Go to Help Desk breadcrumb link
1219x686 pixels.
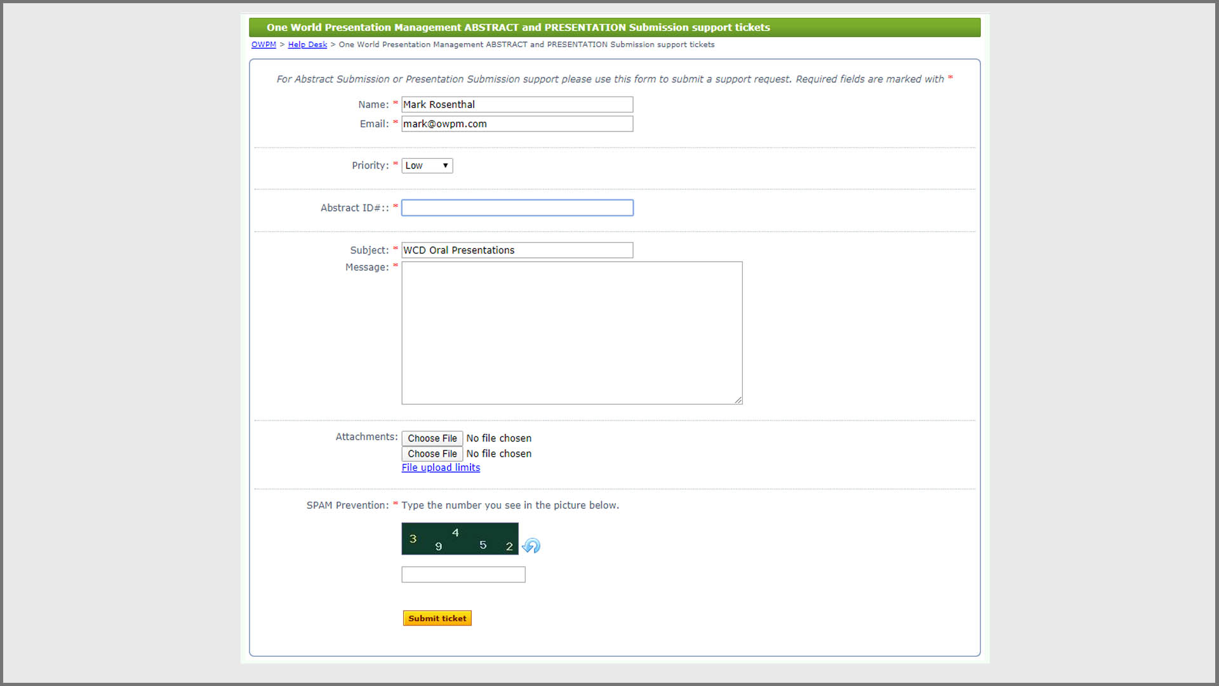click(307, 44)
